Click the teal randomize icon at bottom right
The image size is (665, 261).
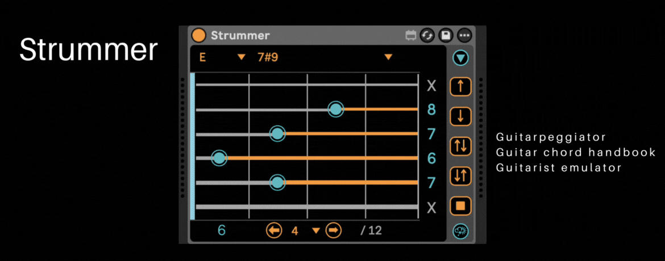click(x=460, y=231)
